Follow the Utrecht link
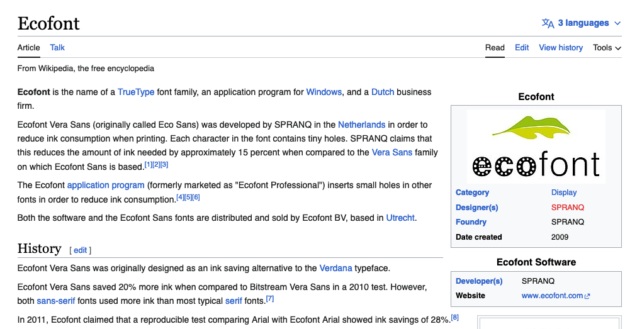 [400, 218]
